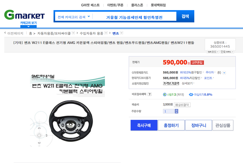This screenshot has width=243, height=163.
Task: Click the 590,000 sale price text
Action: (175, 62)
